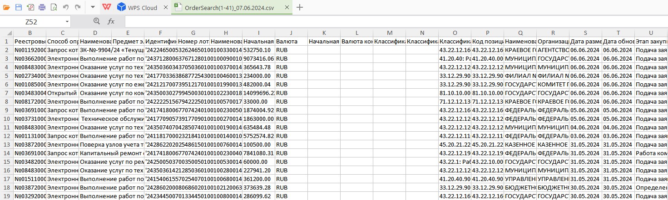Expand the quick access toolbar dropdown
Image resolution: width=668 pixels, height=200 pixels.
pyautogui.click(x=93, y=7)
